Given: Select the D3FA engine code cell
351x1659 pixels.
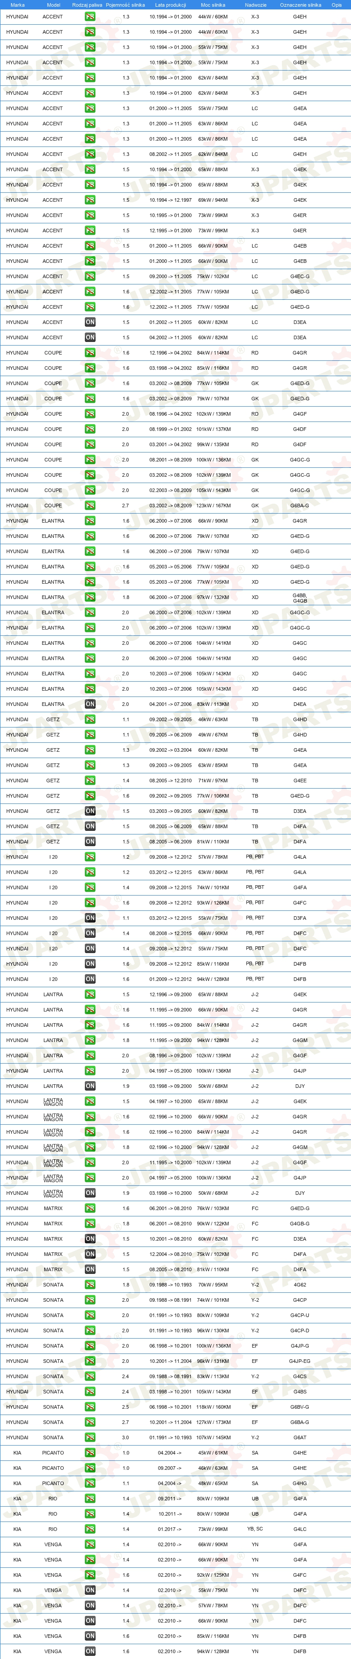Looking at the screenshot, I should (x=299, y=918).
